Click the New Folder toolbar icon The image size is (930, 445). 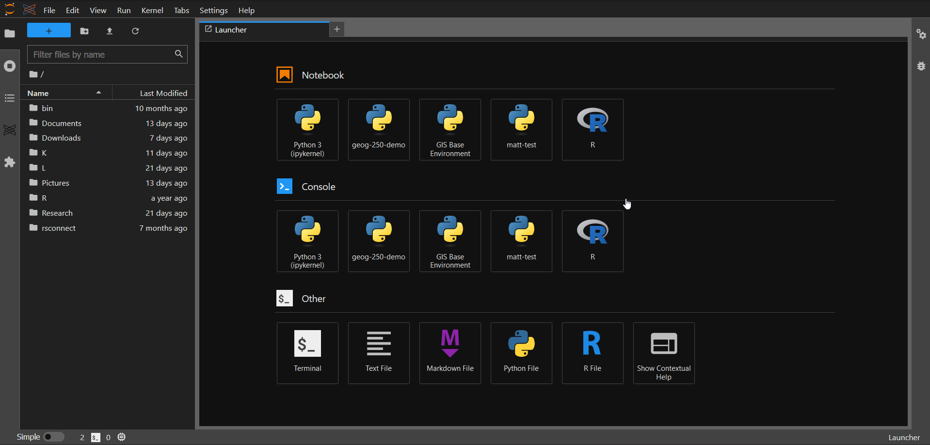click(84, 31)
